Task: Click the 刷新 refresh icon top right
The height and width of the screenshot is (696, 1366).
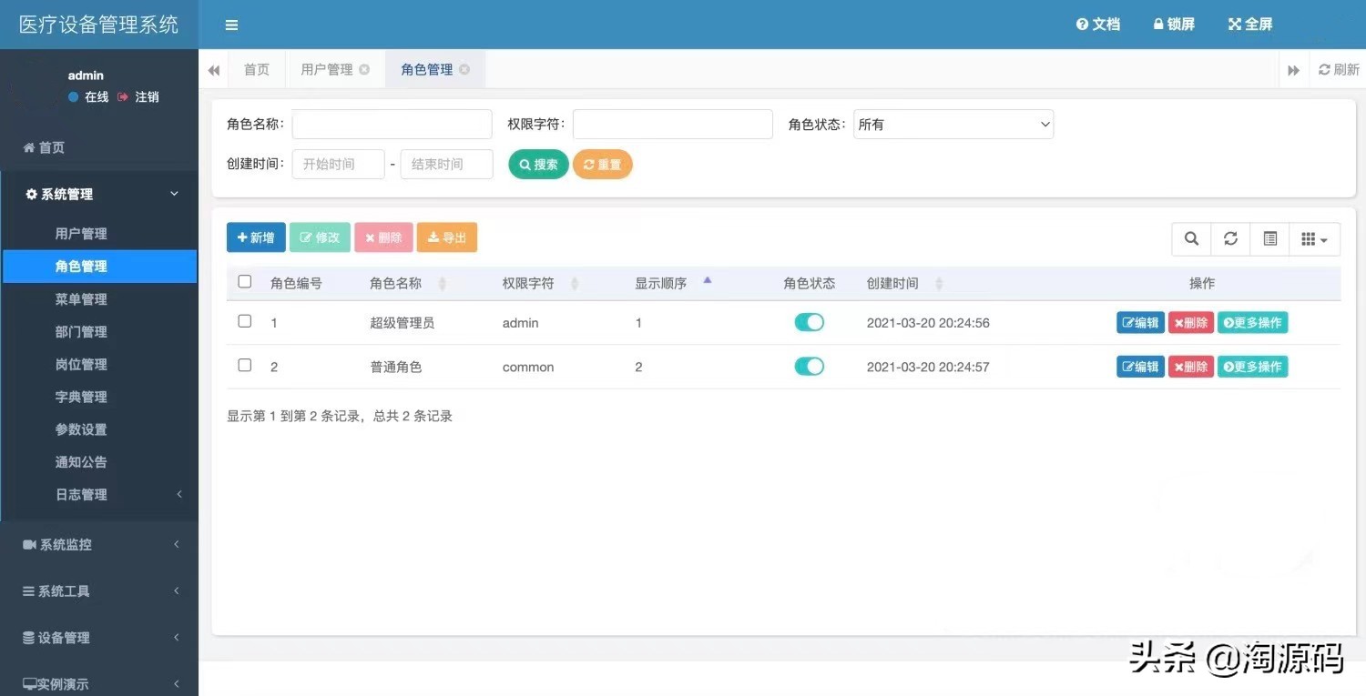Action: tap(1338, 68)
